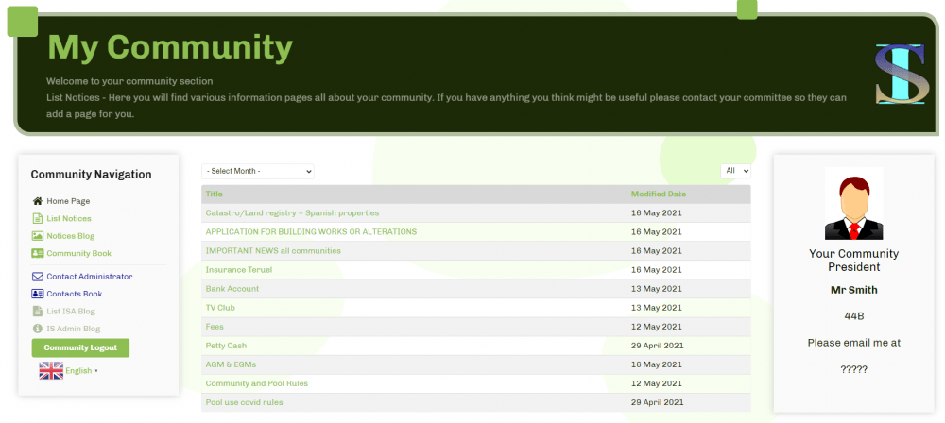Open the Select Month dropdown
Image resolution: width=945 pixels, height=423 pixels.
click(x=257, y=171)
